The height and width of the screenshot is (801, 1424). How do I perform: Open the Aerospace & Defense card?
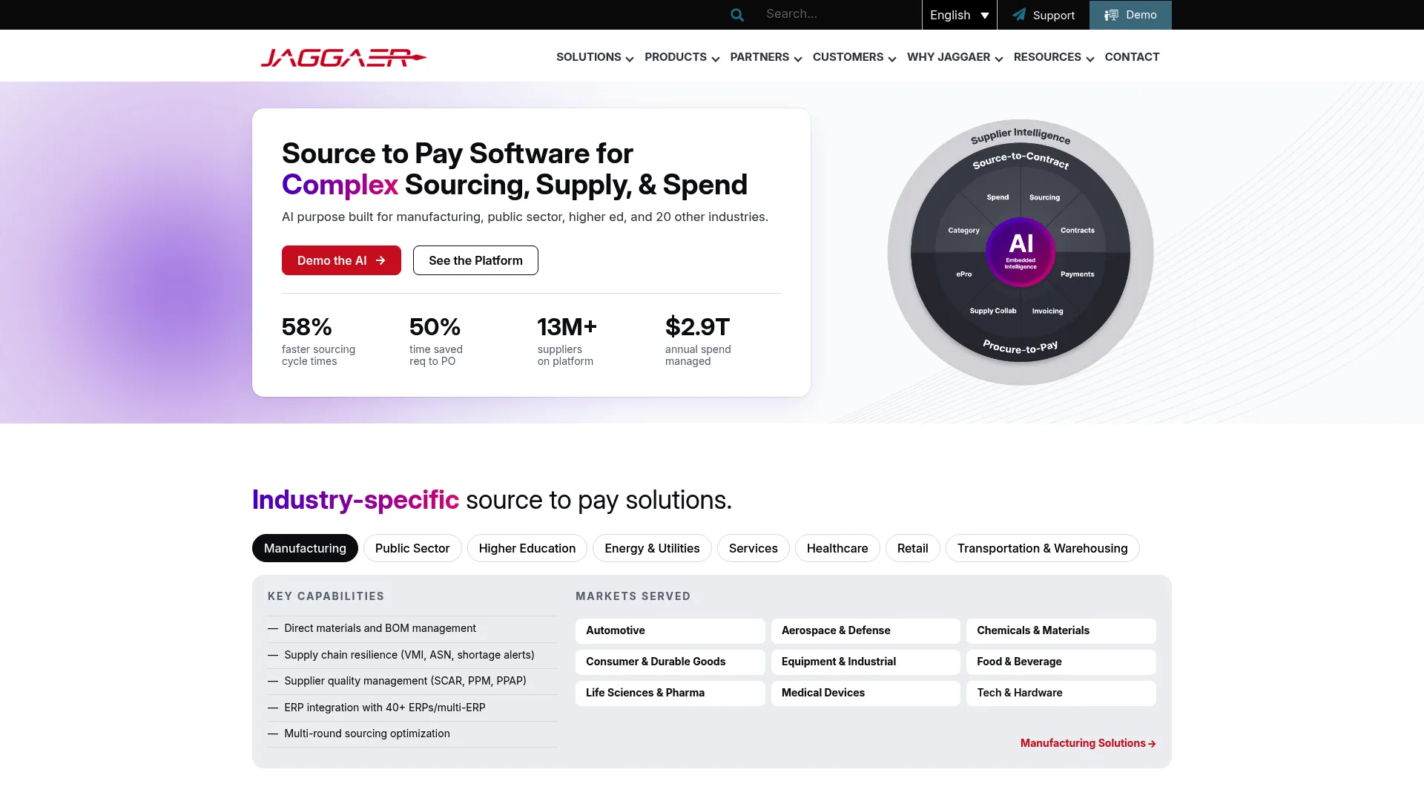[866, 630]
